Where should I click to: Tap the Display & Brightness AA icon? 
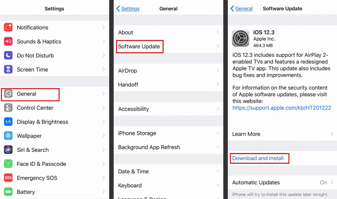tap(8, 122)
